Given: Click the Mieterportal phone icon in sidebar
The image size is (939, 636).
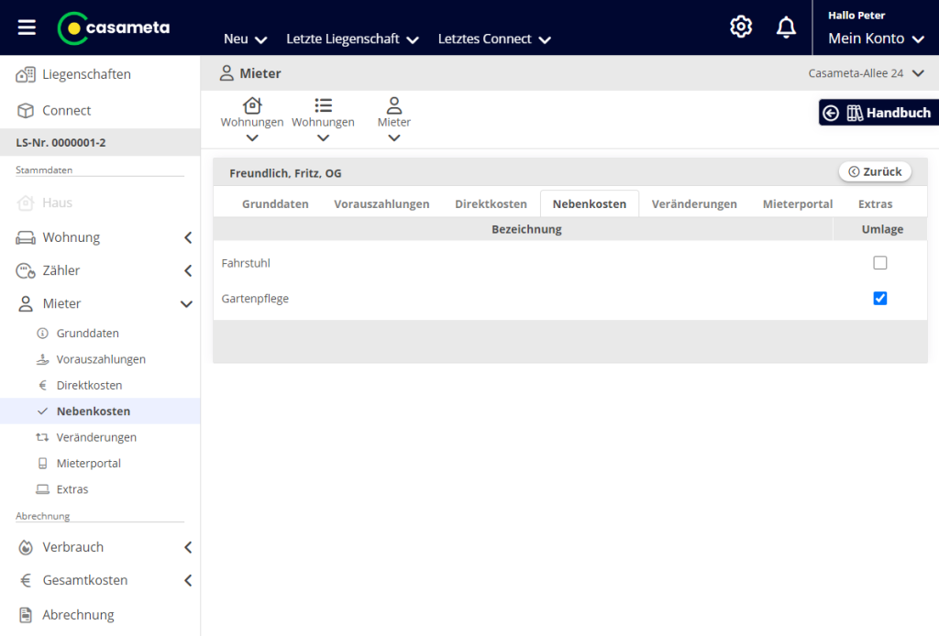Looking at the screenshot, I should tap(42, 463).
